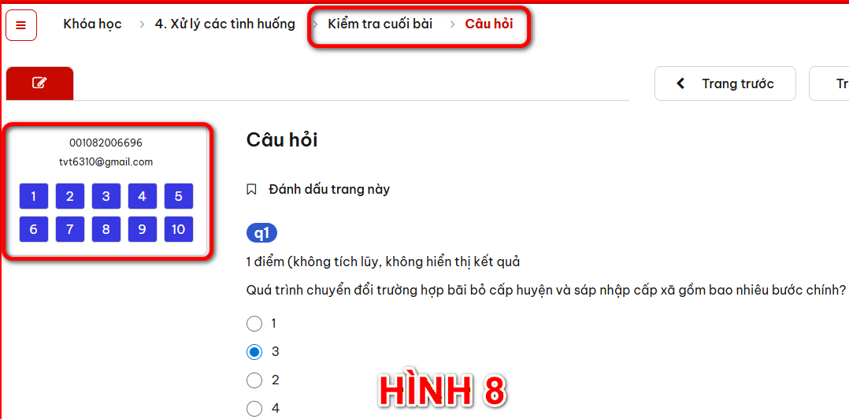
Task: Open the hamburger menu icon
Action: pos(21,25)
